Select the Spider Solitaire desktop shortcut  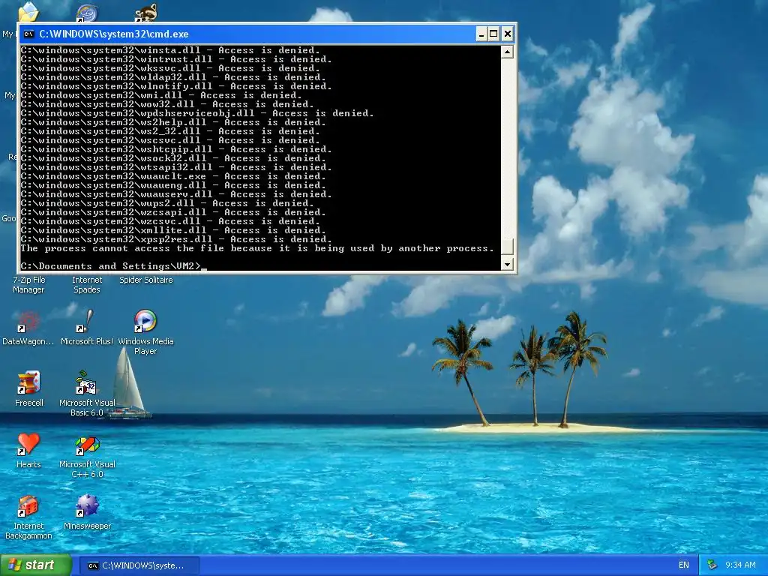[146, 280]
